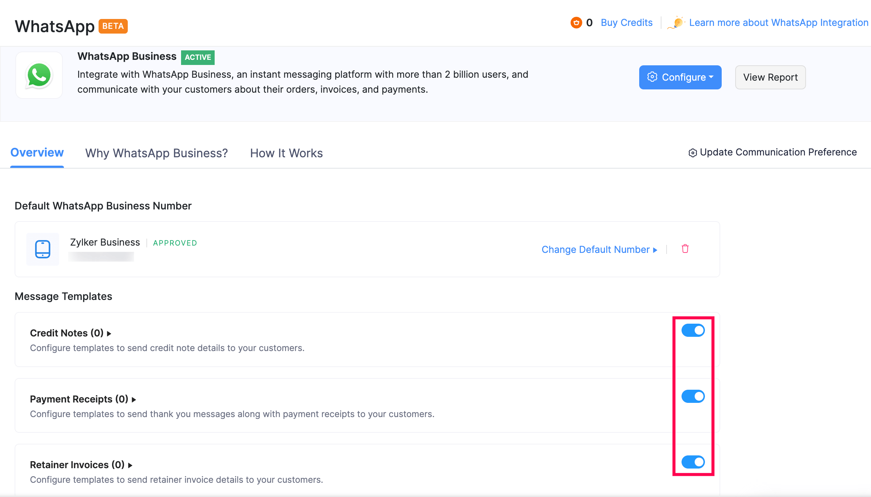Switch off the Retainer Invoices toggle
The image size is (871, 497).
coord(693,462)
